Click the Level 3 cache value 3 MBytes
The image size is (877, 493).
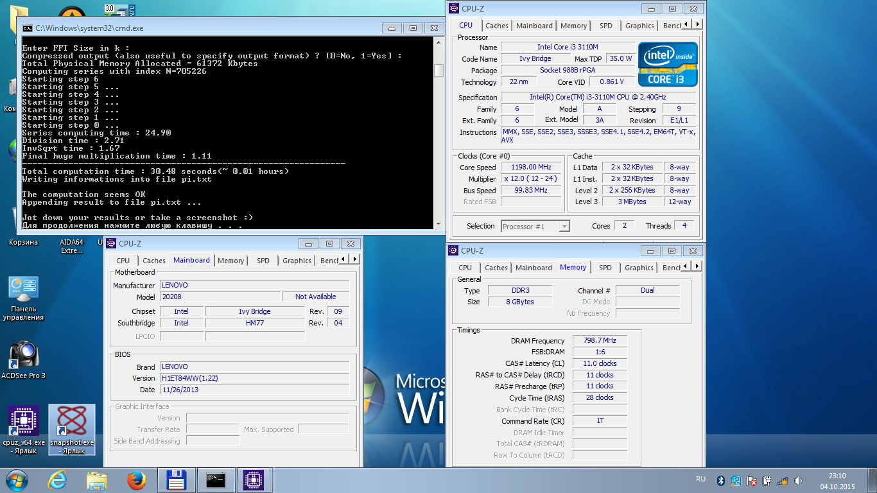[632, 202]
